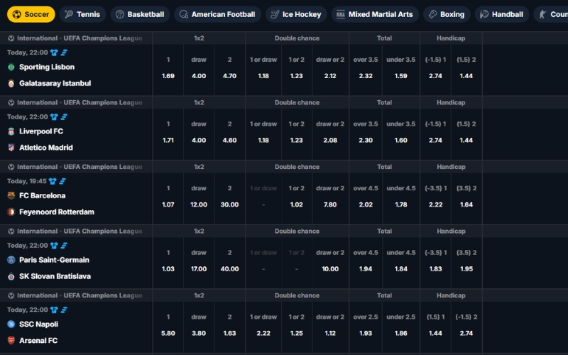Click the jersey icon for SSC Napoli match

[x=55, y=310]
